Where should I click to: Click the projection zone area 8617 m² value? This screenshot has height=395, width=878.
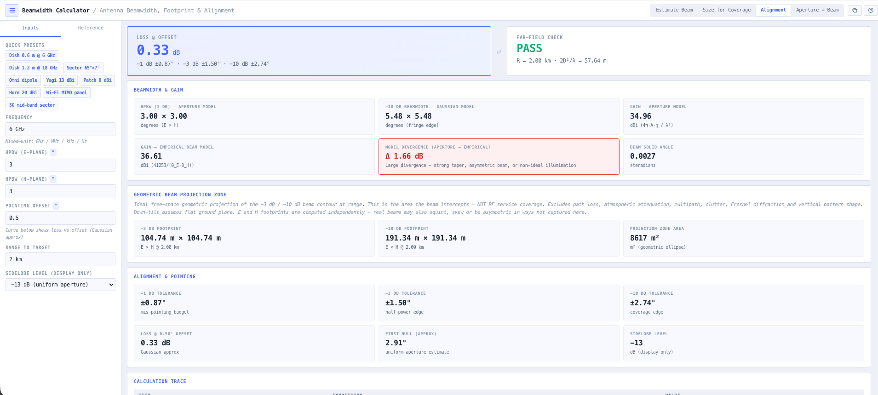pos(644,238)
